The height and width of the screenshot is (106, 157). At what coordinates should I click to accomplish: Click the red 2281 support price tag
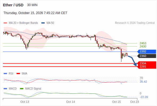coord(147,67)
